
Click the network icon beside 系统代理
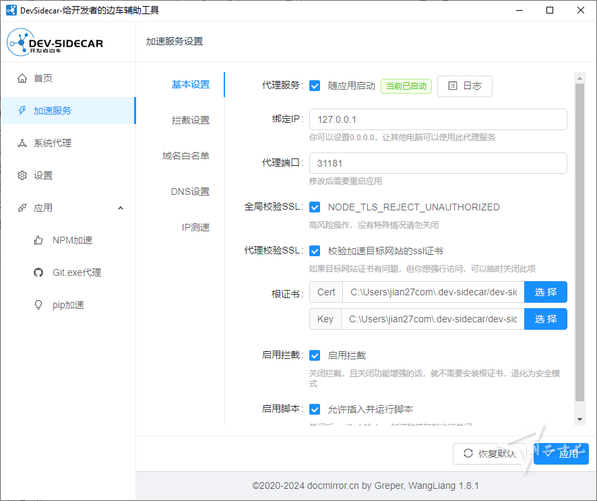(x=22, y=143)
